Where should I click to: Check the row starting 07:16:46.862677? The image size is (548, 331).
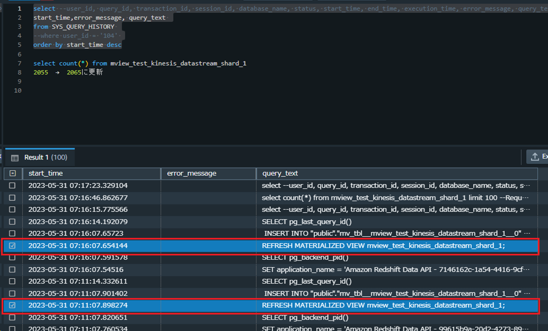click(12, 197)
